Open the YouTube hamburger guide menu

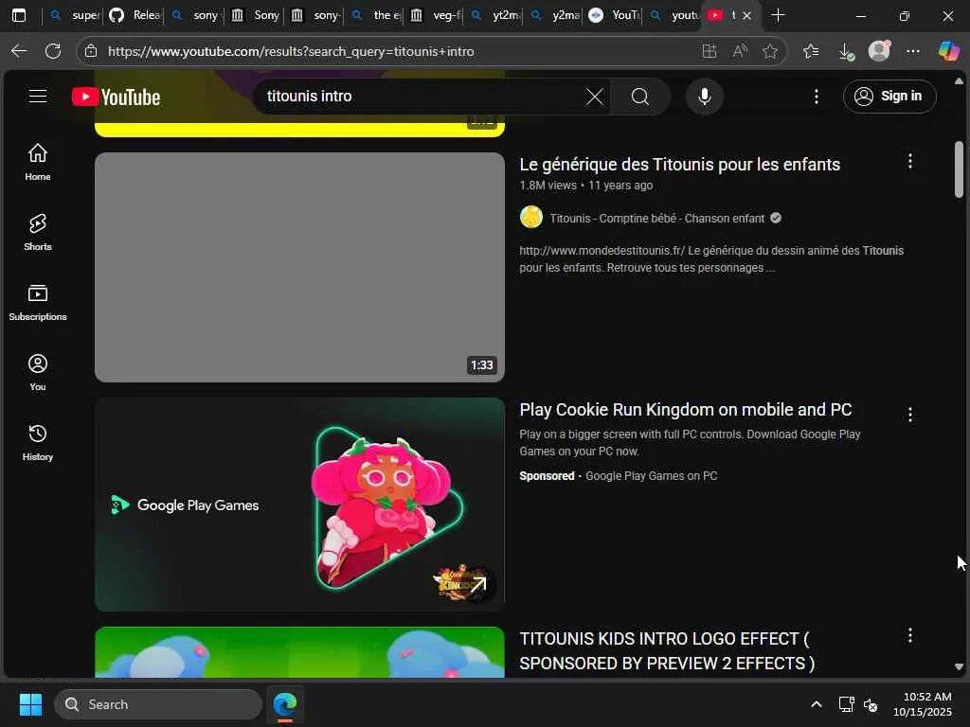click(x=38, y=97)
